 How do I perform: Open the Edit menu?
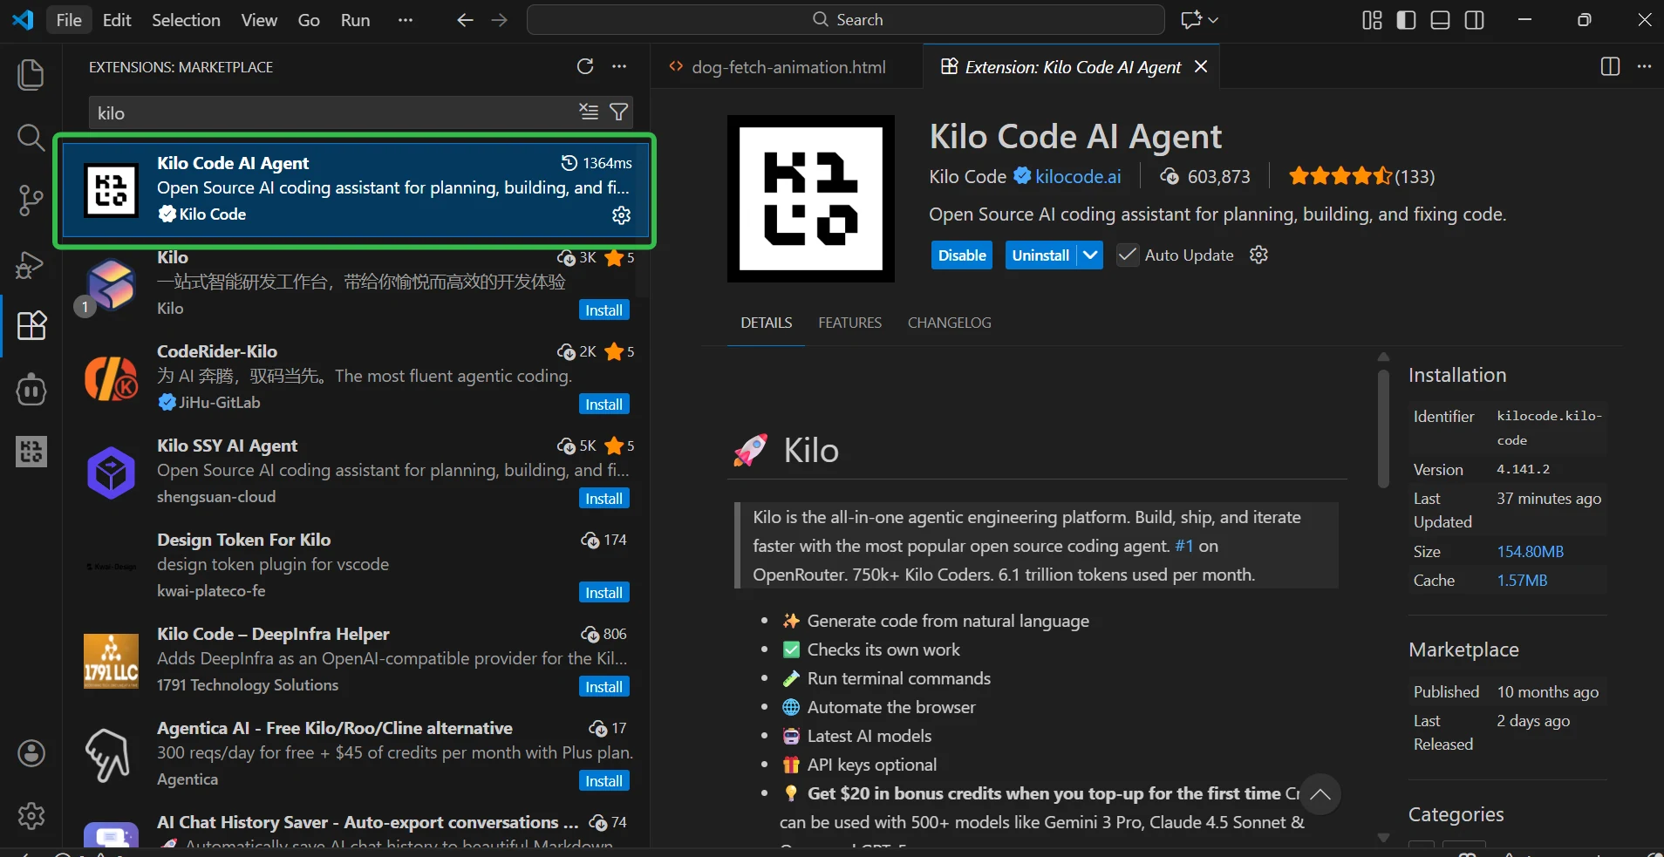pos(117,20)
